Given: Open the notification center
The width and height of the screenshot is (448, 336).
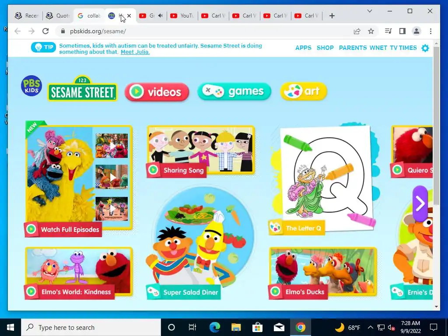Looking at the screenshot, I should 434,327.
